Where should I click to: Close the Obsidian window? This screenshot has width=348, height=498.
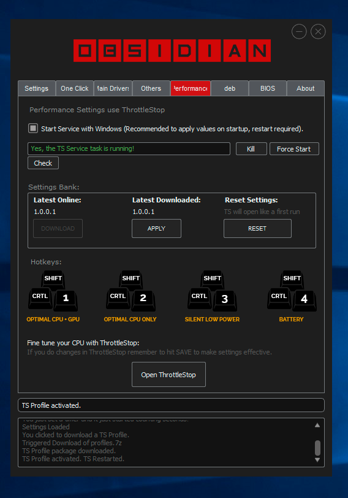coord(318,31)
